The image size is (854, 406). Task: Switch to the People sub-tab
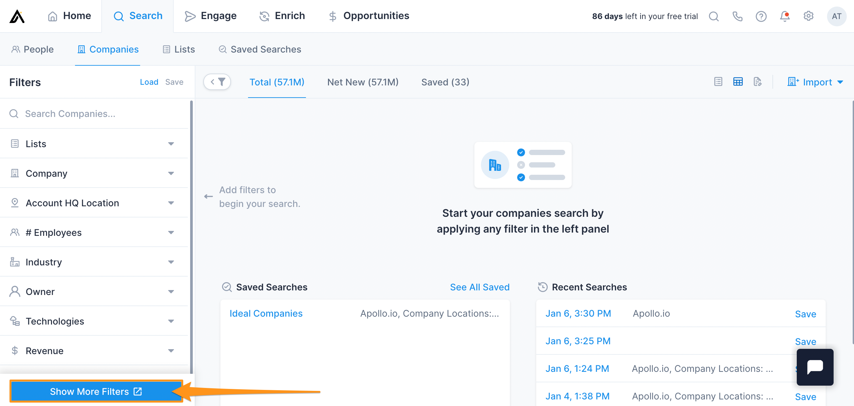(x=33, y=49)
